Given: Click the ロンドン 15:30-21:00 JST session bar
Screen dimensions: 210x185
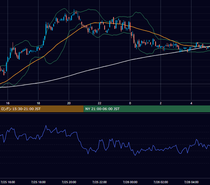Looking at the screenshot, I should pos(42,109).
